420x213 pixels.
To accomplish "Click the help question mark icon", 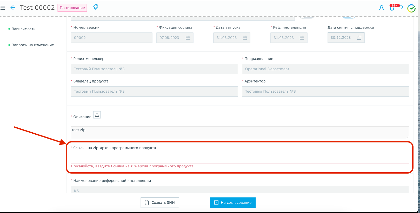I will pos(401,8).
